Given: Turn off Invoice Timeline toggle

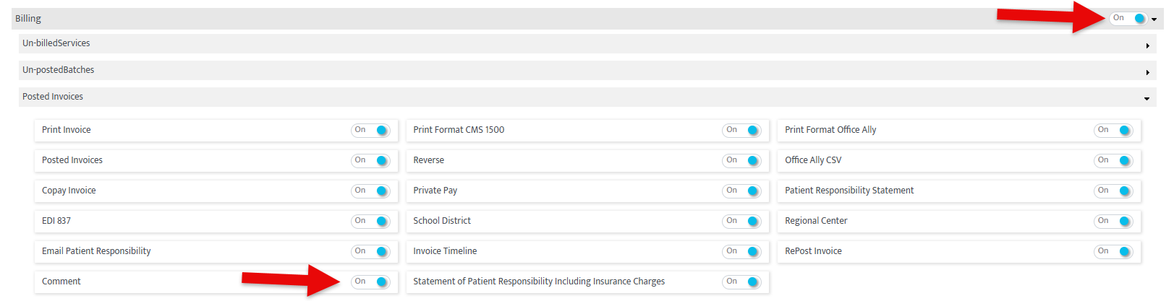Looking at the screenshot, I should click(742, 252).
